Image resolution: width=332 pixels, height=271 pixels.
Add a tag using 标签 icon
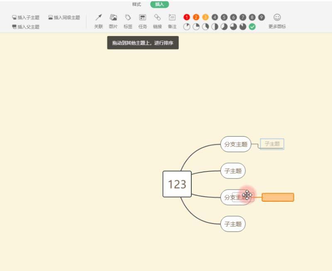click(128, 17)
